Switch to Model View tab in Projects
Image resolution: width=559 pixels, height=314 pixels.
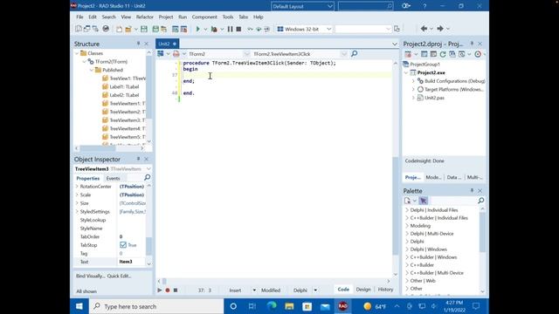433,177
